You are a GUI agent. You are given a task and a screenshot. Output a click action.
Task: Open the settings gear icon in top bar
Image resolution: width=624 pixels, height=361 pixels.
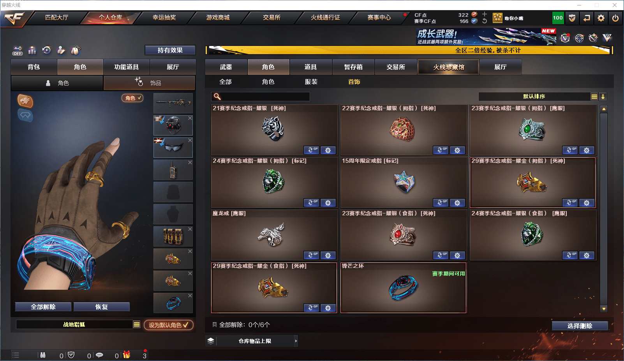[601, 18]
